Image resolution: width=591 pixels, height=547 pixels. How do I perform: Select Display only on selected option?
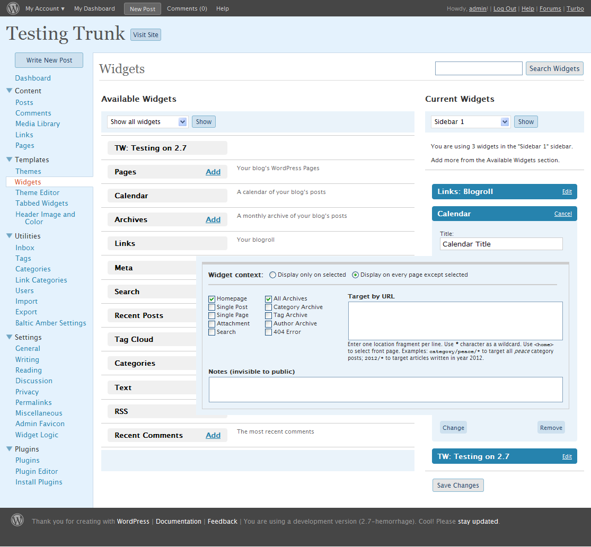[x=273, y=275]
